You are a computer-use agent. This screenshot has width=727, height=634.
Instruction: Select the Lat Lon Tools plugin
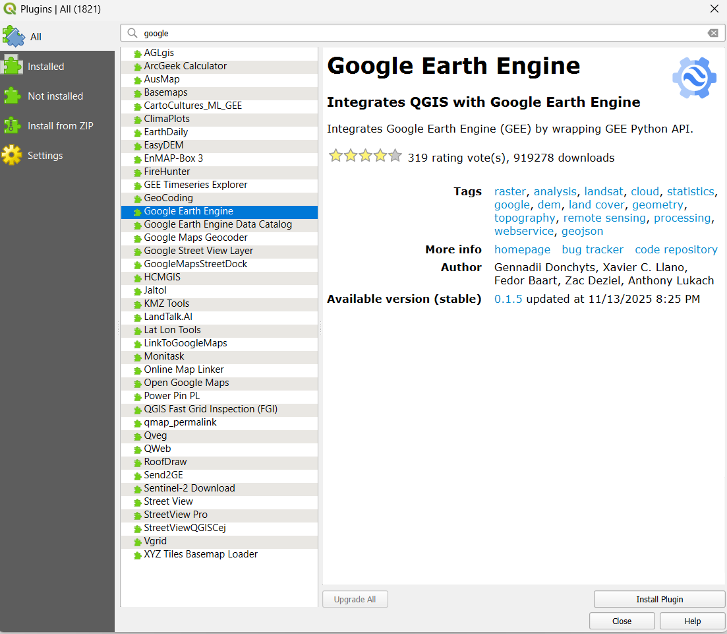pyautogui.click(x=172, y=330)
